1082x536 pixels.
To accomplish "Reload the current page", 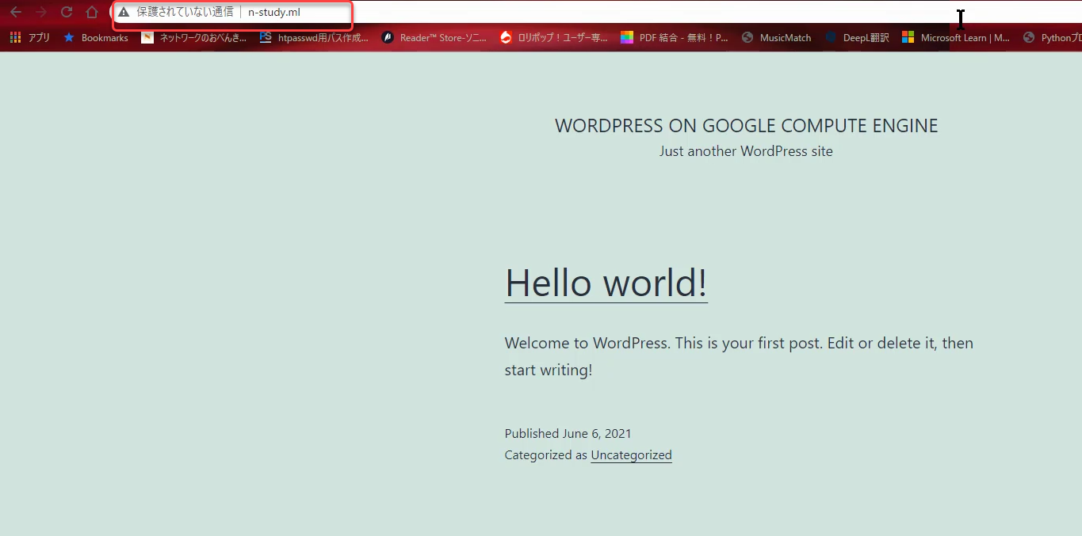I will (x=67, y=13).
